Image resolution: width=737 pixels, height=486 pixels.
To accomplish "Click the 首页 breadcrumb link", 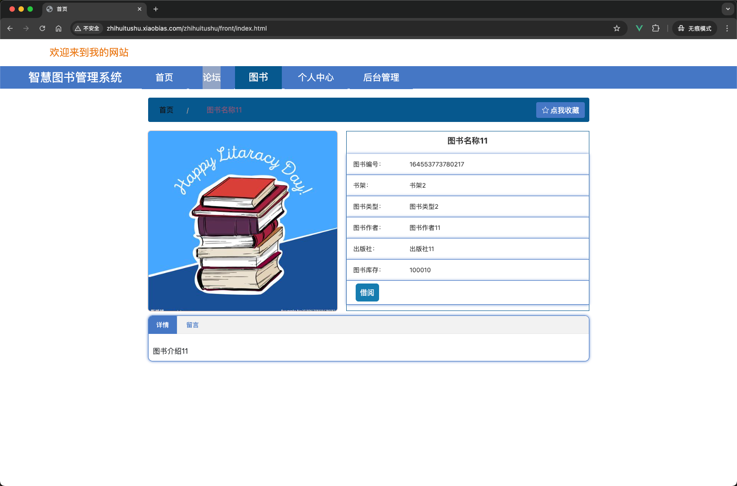I will (166, 110).
